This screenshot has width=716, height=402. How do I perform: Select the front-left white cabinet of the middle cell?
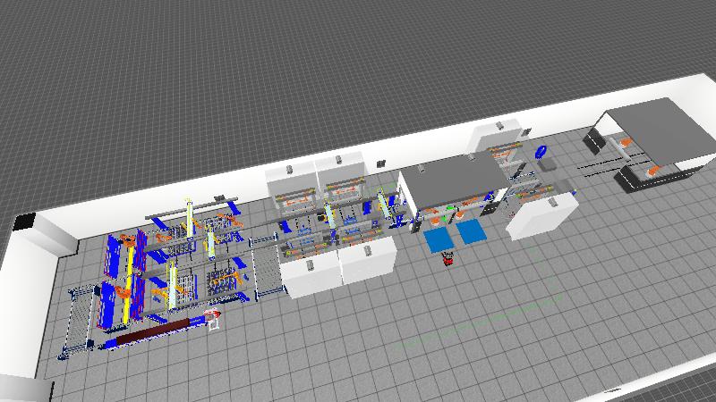(x=310, y=271)
